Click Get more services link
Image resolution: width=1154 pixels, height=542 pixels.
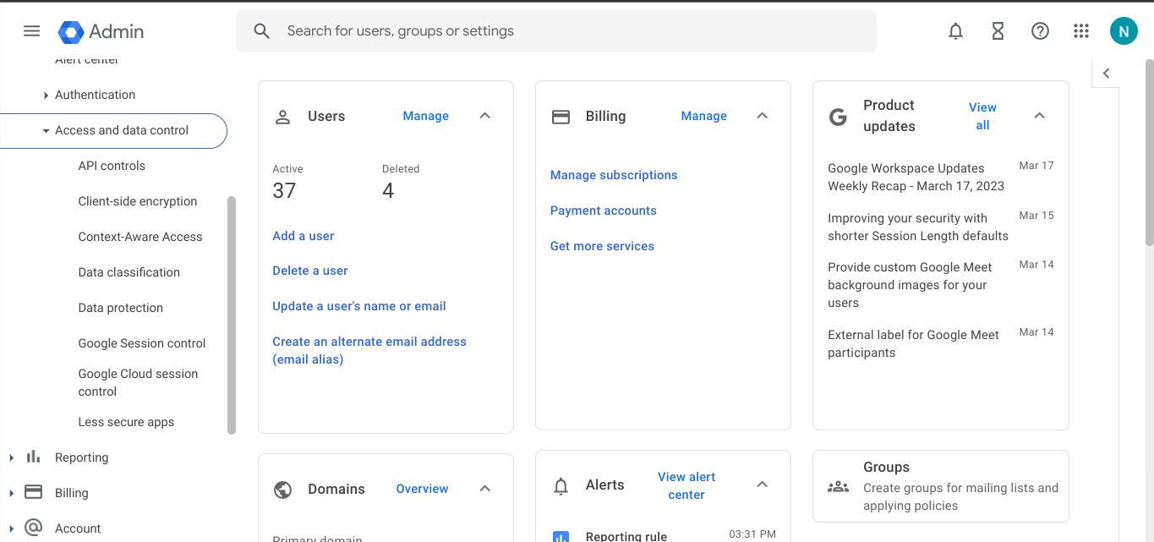tap(602, 246)
